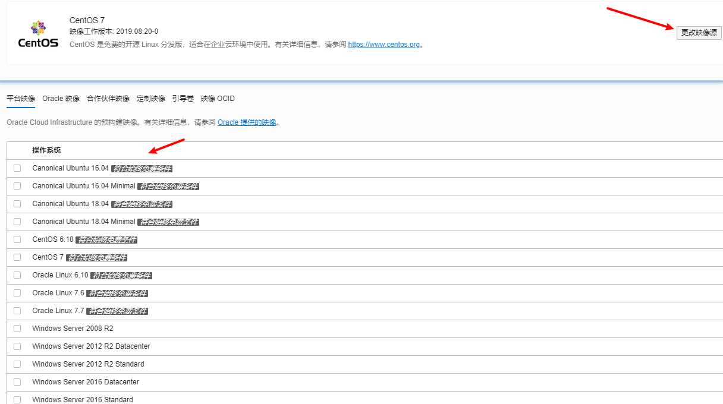Select the Canonical Ubuntu 18.04 checkbox
This screenshot has height=404, width=723.
click(17, 204)
